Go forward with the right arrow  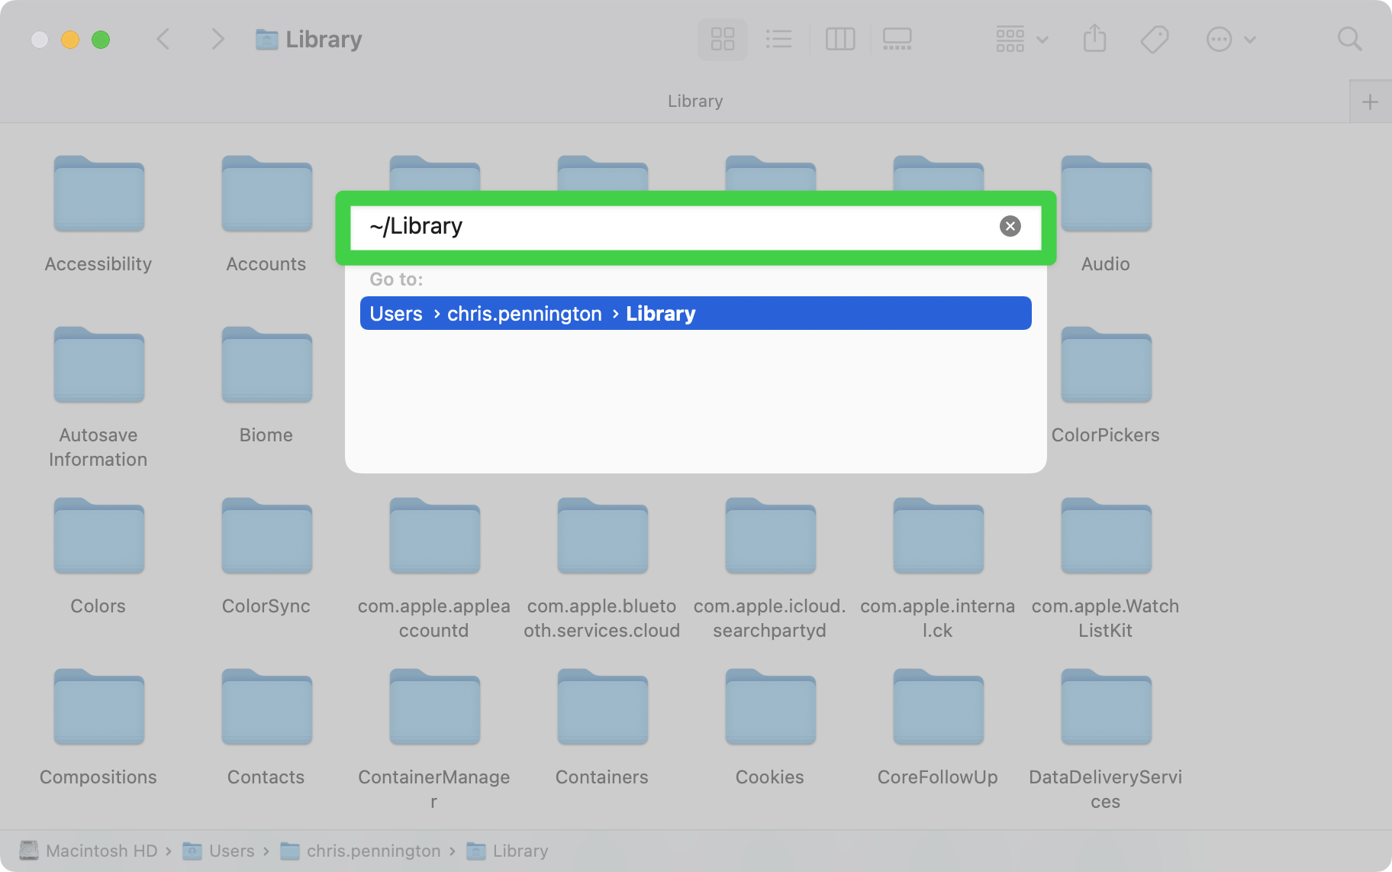(217, 39)
